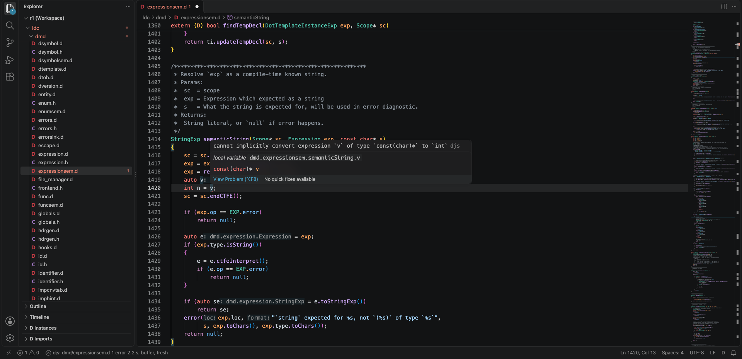742x359 pixels.
Task: Click ldc in the breadcrumb path
Action: pos(146,17)
